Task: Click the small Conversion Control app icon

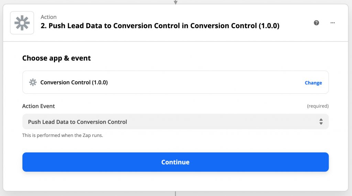Action: (x=33, y=82)
